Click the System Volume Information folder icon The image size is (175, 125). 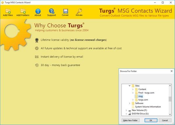pyautogui.click(x=133, y=107)
